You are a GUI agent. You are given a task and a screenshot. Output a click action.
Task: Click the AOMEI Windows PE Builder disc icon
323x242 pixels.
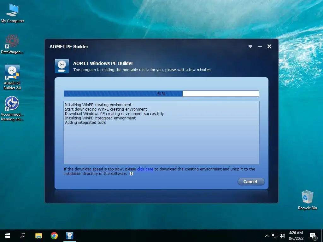pyautogui.click(x=62, y=66)
